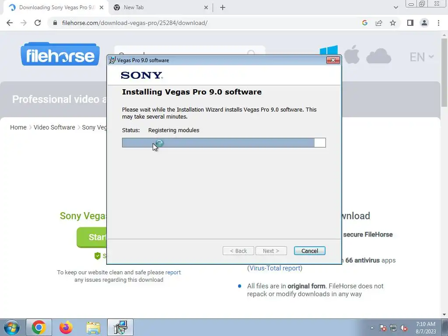Select the Downloading Sony Vegas Pro tab
448x336 pixels.
coord(56,8)
